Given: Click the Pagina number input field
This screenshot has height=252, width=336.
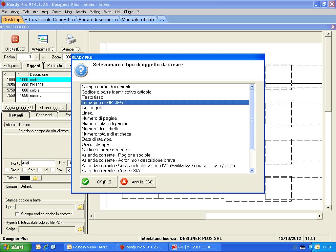Looking at the screenshot, I should tap(24, 57).
